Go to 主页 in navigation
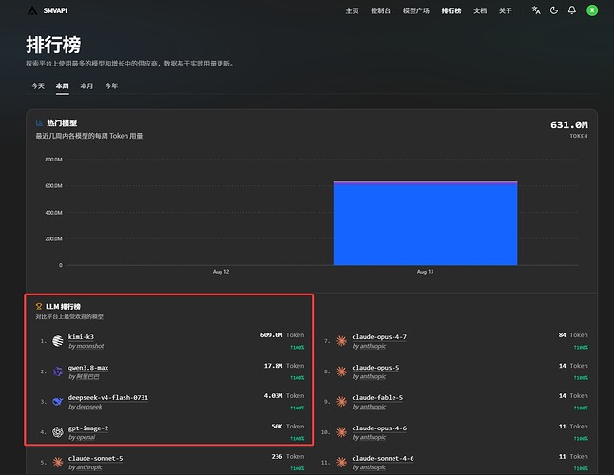This screenshot has height=475, width=614. 352,11
